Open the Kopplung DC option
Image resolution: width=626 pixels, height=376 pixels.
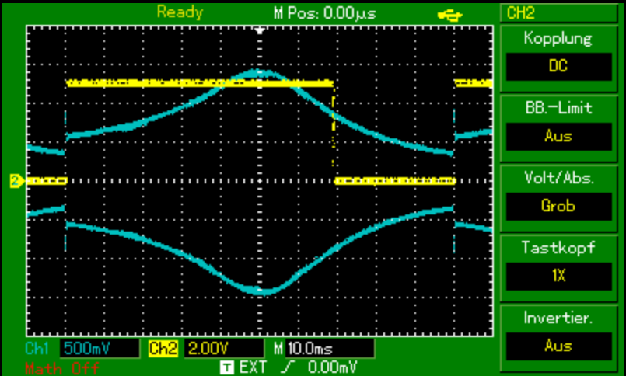point(558,66)
